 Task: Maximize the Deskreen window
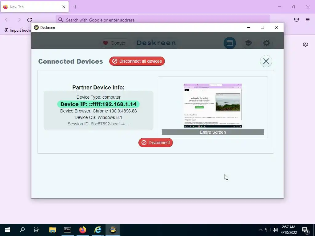[262, 27]
